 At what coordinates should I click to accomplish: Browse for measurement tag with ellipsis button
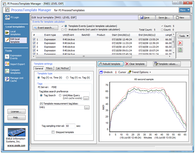[x=87, y=108]
